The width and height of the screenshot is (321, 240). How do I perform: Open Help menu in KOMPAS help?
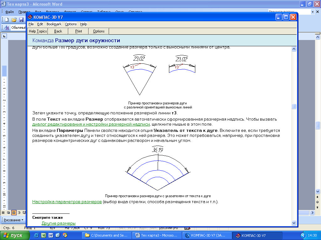pos(83,24)
